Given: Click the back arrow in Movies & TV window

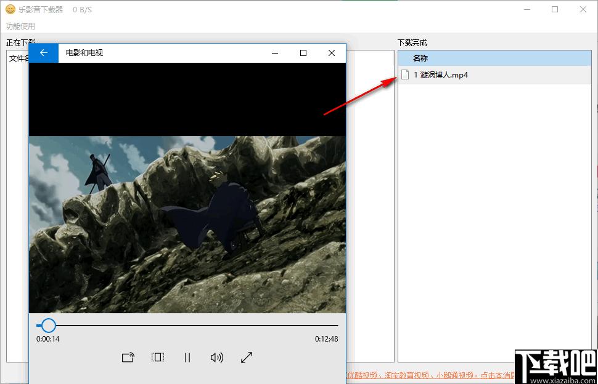Looking at the screenshot, I should pyautogui.click(x=44, y=53).
